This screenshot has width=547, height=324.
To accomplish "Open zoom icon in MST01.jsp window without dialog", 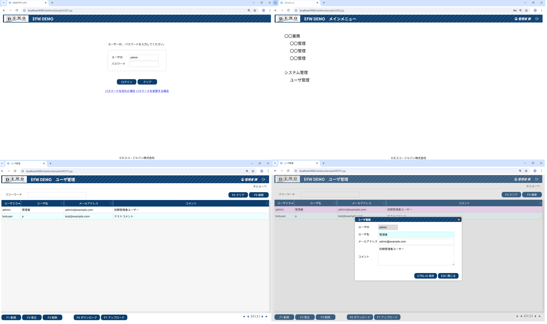I will click(x=247, y=171).
